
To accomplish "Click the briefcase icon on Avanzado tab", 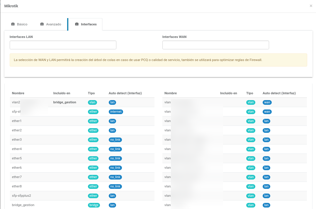I will pos(42,24).
